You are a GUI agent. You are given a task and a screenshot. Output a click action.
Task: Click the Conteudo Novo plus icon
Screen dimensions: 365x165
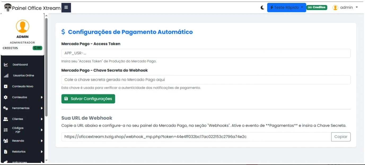[6, 87]
